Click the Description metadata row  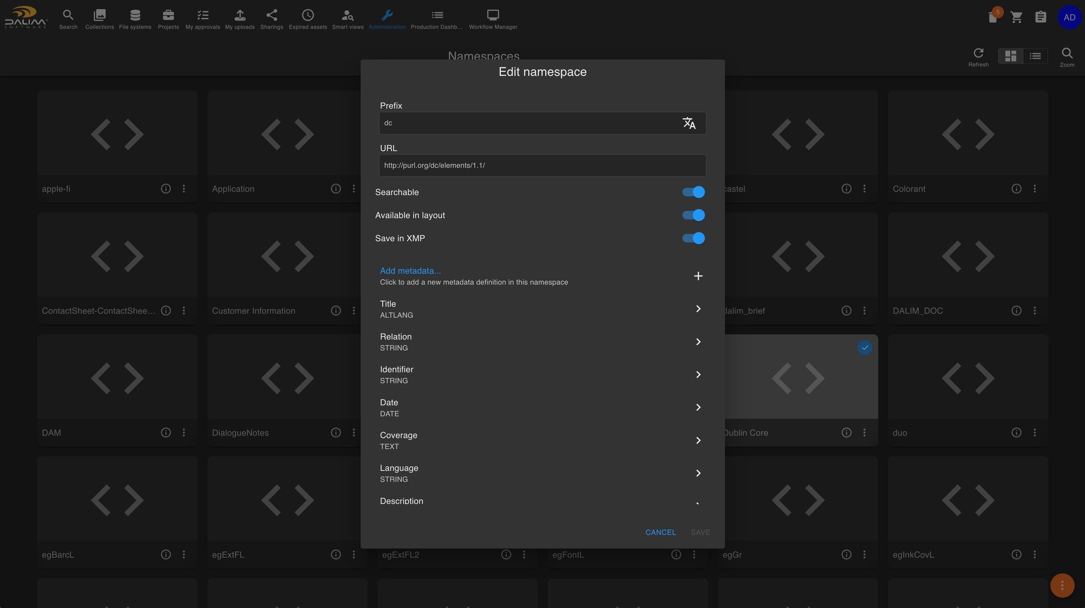tap(542, 501)
